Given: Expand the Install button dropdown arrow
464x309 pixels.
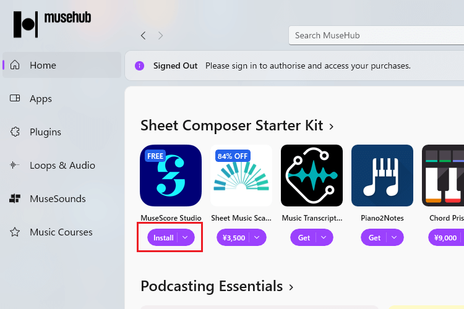Looking at the screenshot, I should coord(185,238).
